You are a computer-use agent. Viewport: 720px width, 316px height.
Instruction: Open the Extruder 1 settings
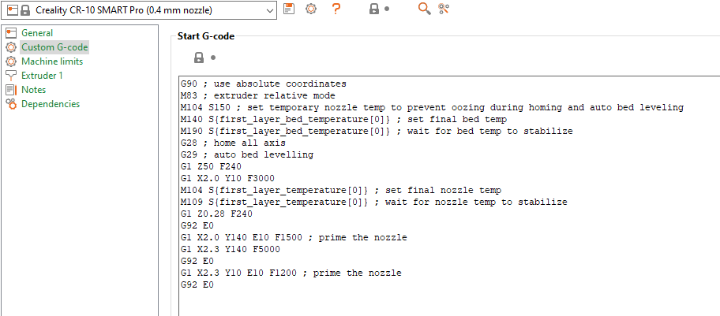click(x=42, y=76)
